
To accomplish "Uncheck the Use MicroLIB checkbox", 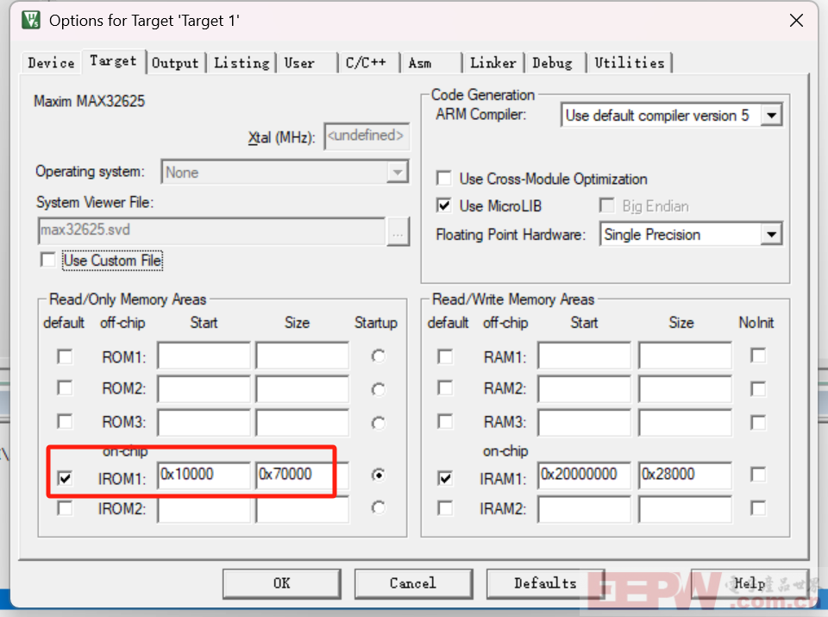I will click(444, 205).
